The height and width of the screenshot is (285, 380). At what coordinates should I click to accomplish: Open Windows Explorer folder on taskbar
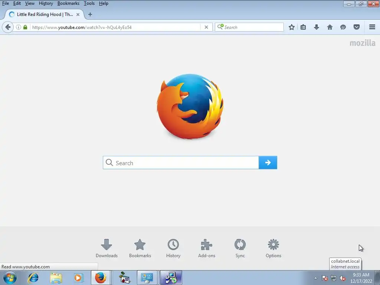[56, 278]
